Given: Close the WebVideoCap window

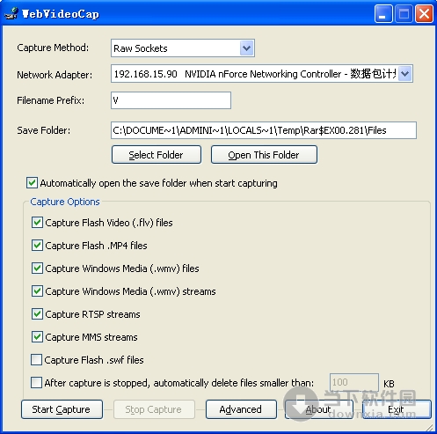Looking at the screenshot, I should pyautogui.click(x=424, y=14).
